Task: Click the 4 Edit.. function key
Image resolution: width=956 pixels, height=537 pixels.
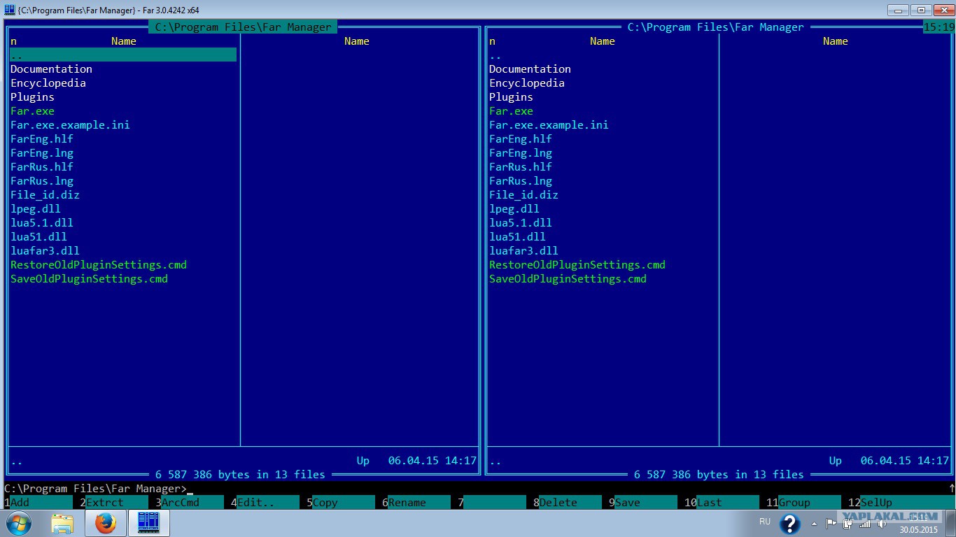Action: [x=265, y=502]
